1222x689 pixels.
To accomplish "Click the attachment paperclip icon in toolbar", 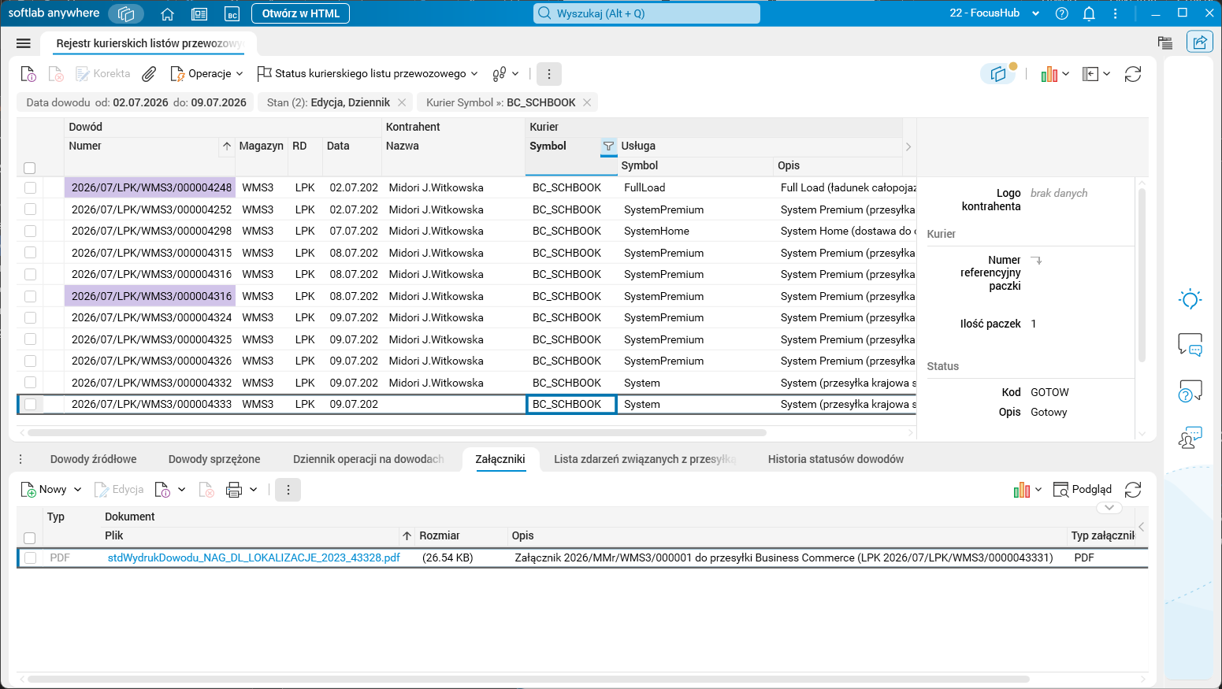I will pos(149,74).
